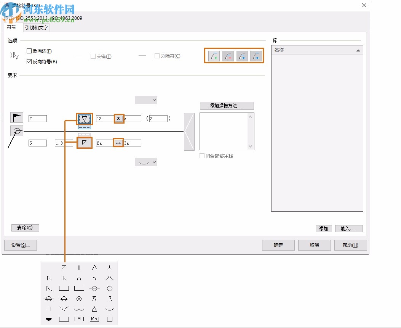Viewport: 401px width, 328px height.
Task: Click the X contour symbol next to 12
Action: click(118, 119)
